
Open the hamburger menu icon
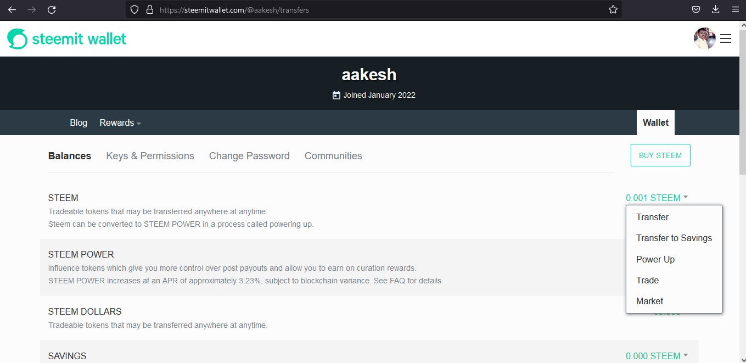coord(726,38)
